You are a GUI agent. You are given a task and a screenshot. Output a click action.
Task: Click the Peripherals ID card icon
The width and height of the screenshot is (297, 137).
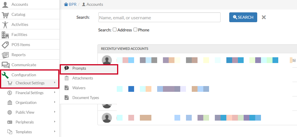coord(10,122)
